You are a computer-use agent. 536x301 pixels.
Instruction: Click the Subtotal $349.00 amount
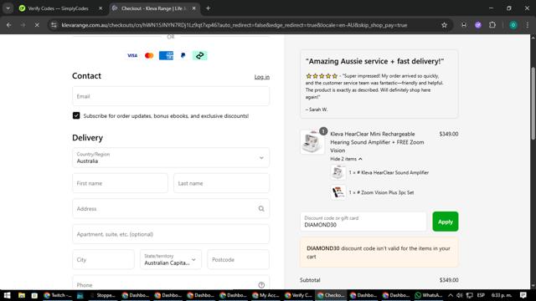click(x=449, y=280)
